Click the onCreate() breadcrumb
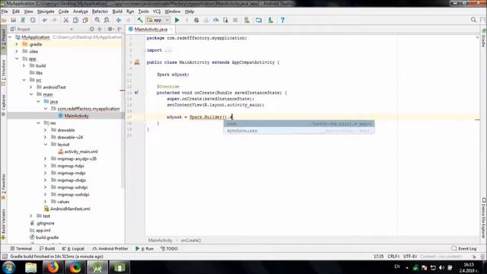The width and height of the screenshot is (487, 274). (191, 241)
